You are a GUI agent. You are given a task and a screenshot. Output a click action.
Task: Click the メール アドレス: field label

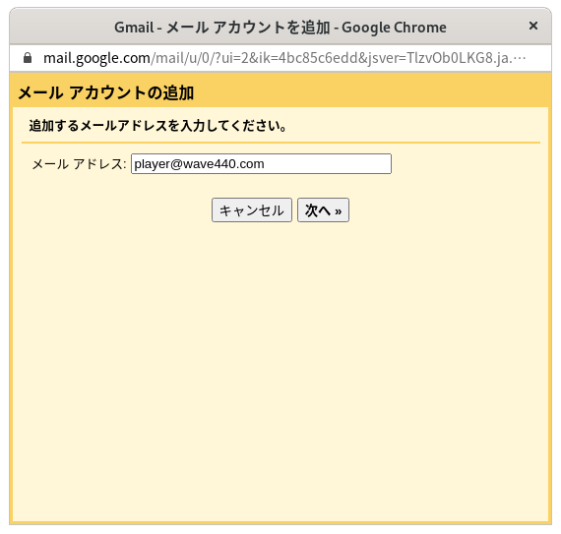[79, 164]
